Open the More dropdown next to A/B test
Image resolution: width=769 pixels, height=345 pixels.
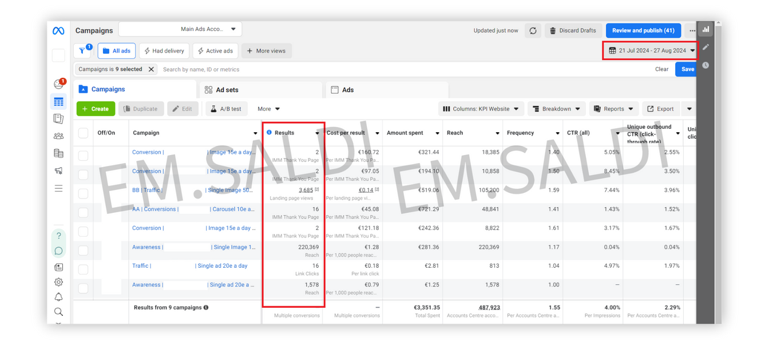268,109
